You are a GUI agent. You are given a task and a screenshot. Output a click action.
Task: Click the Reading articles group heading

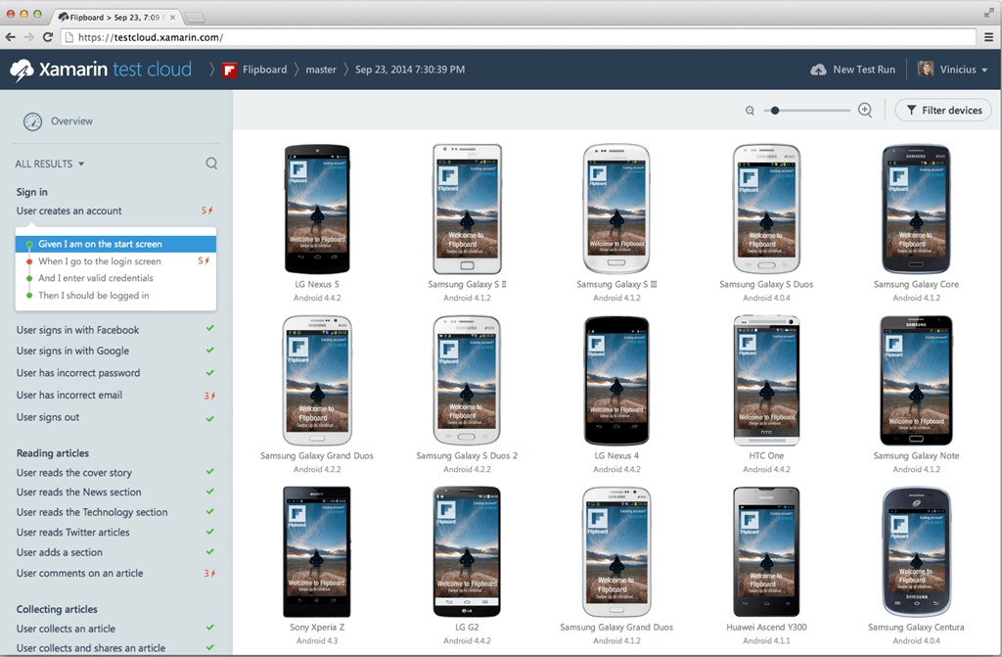(x=53, y=453)
